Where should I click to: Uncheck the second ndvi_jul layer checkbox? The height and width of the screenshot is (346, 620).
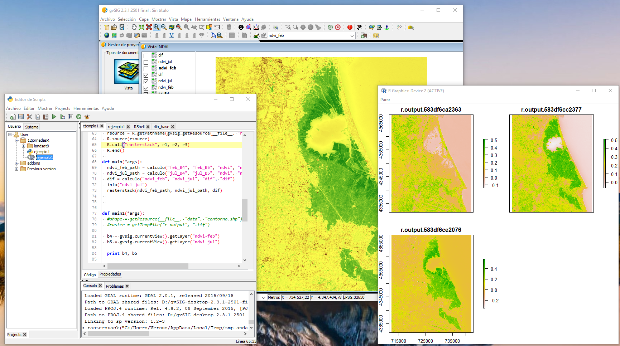146,82
